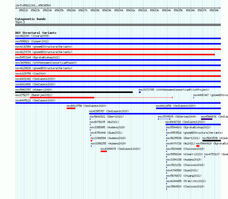Click small red nsv3386594 glyph
228x199 pixels.
(91, 141)
